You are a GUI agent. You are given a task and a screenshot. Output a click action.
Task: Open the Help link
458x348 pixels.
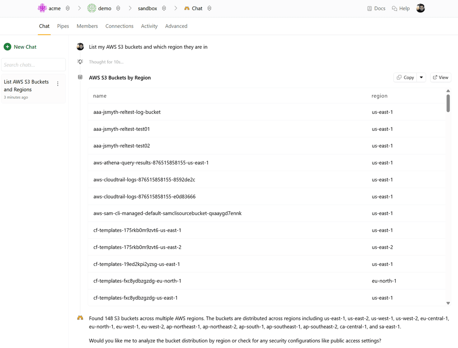[x=401, y=8]
